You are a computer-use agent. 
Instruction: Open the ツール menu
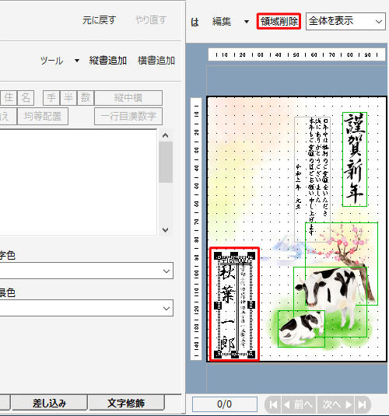pos(52,61)
